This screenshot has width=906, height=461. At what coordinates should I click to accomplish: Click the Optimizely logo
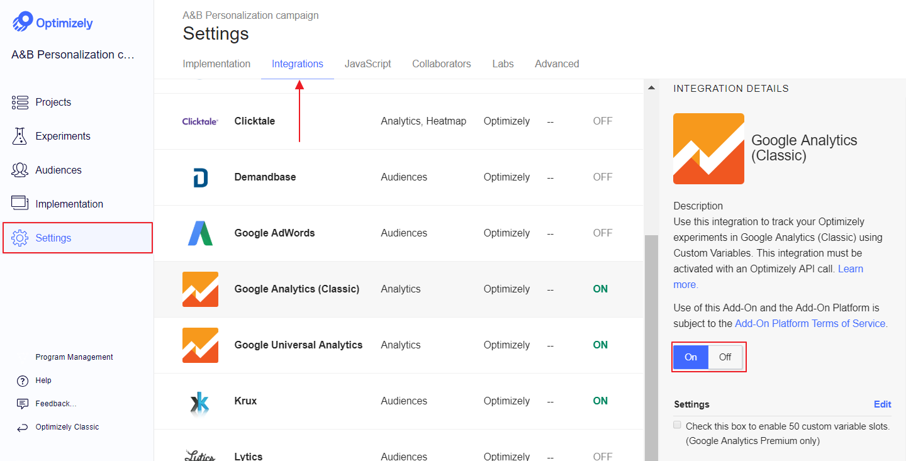coord(52,22)
